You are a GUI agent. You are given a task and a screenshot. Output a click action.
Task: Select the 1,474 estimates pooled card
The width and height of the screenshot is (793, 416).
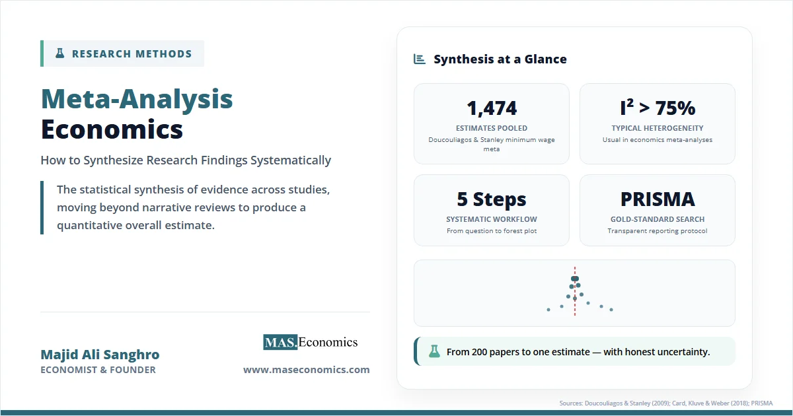[x=492, y=123]
